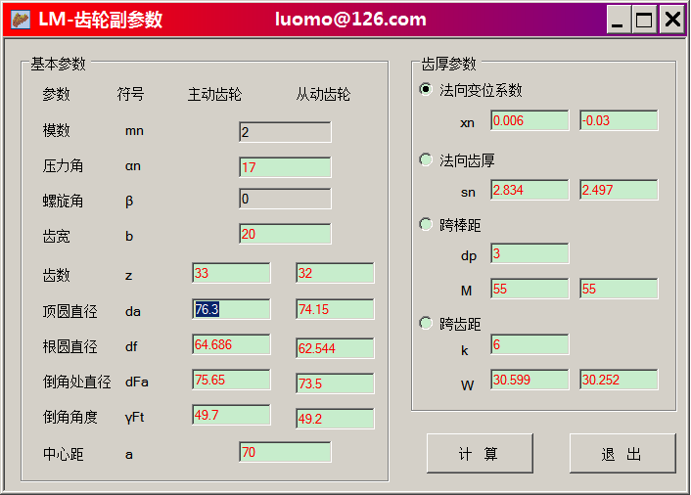The height and width of the screenshot is (495, 691).
Task: Click the first M field showing 55
Action: tap(530, 289)
